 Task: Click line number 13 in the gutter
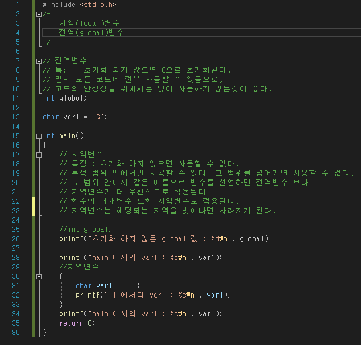tap(16, 117)
